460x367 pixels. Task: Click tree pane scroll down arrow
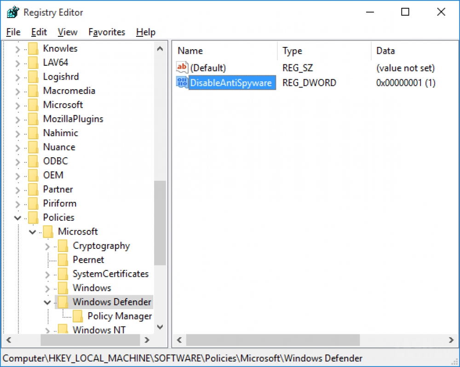[160, 327]
